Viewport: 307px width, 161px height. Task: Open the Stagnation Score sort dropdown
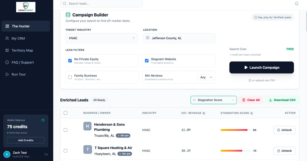pyautogui.click(x=213, y=100)
